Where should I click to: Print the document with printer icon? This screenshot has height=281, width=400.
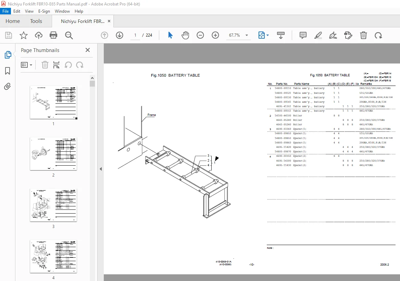[x=53, y=35]
